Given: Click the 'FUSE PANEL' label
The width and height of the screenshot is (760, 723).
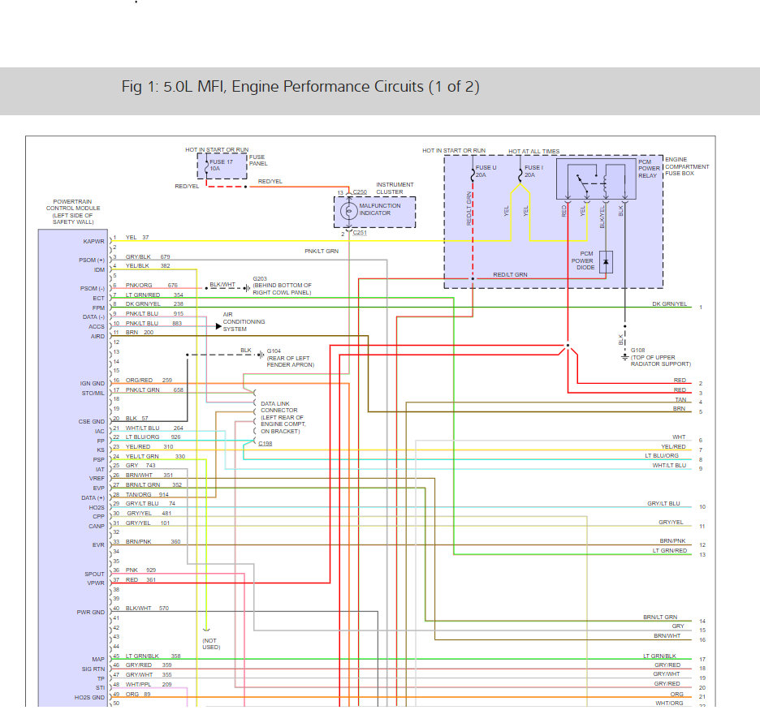Looking at the screenshot, I should pos(258,161).
